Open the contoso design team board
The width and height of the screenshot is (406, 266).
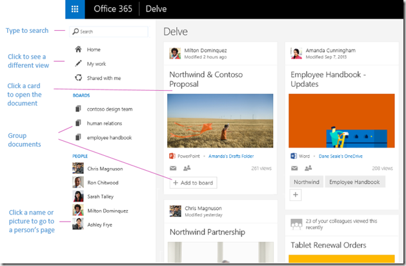tap(110, 109)
